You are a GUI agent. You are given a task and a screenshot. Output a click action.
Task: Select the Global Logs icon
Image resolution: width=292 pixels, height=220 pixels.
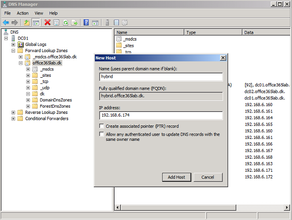click(x=20, y=44)
